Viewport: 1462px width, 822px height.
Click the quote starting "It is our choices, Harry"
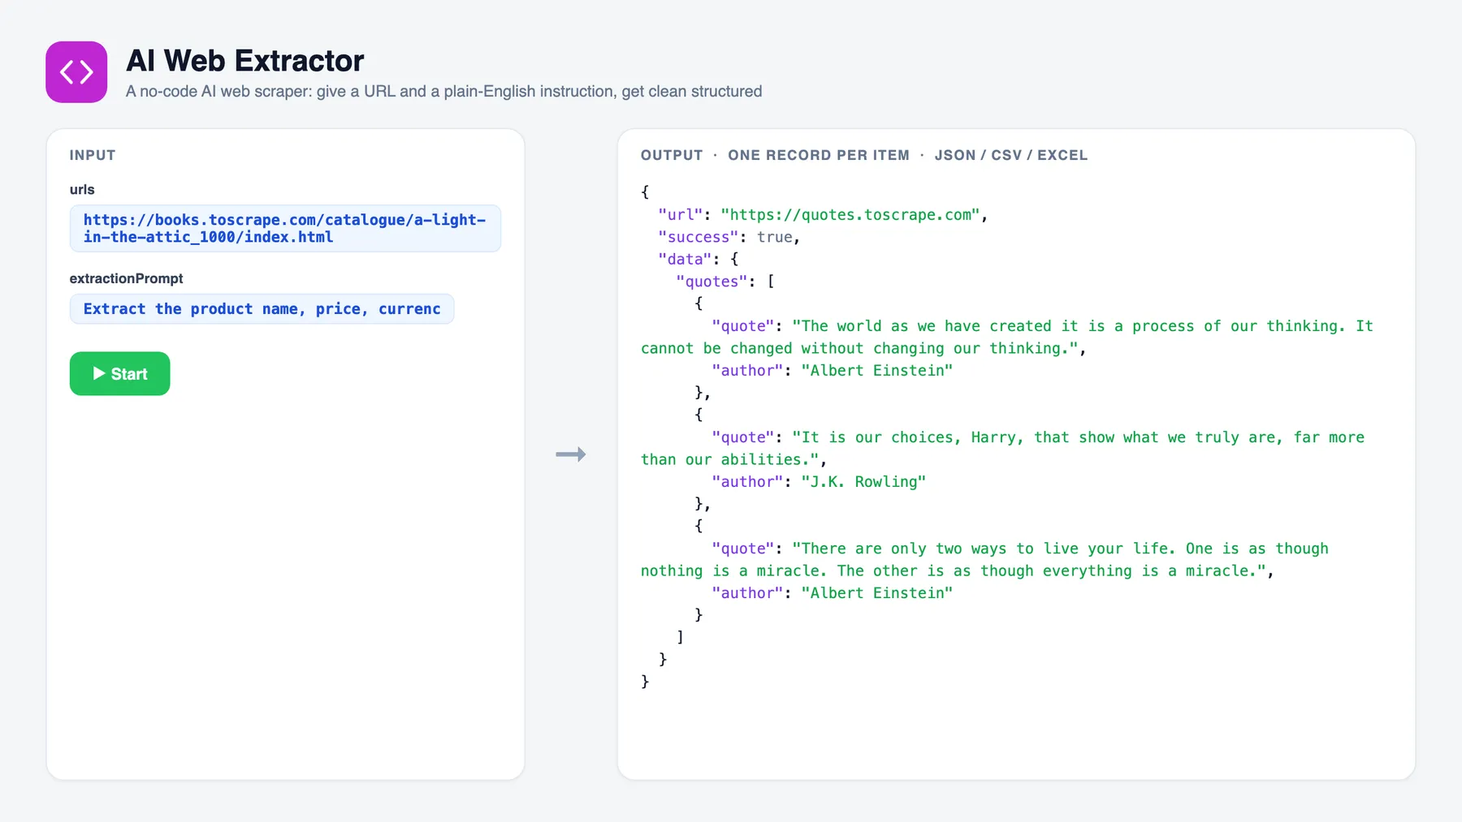pyautogui.click(x=1003, y=448)
